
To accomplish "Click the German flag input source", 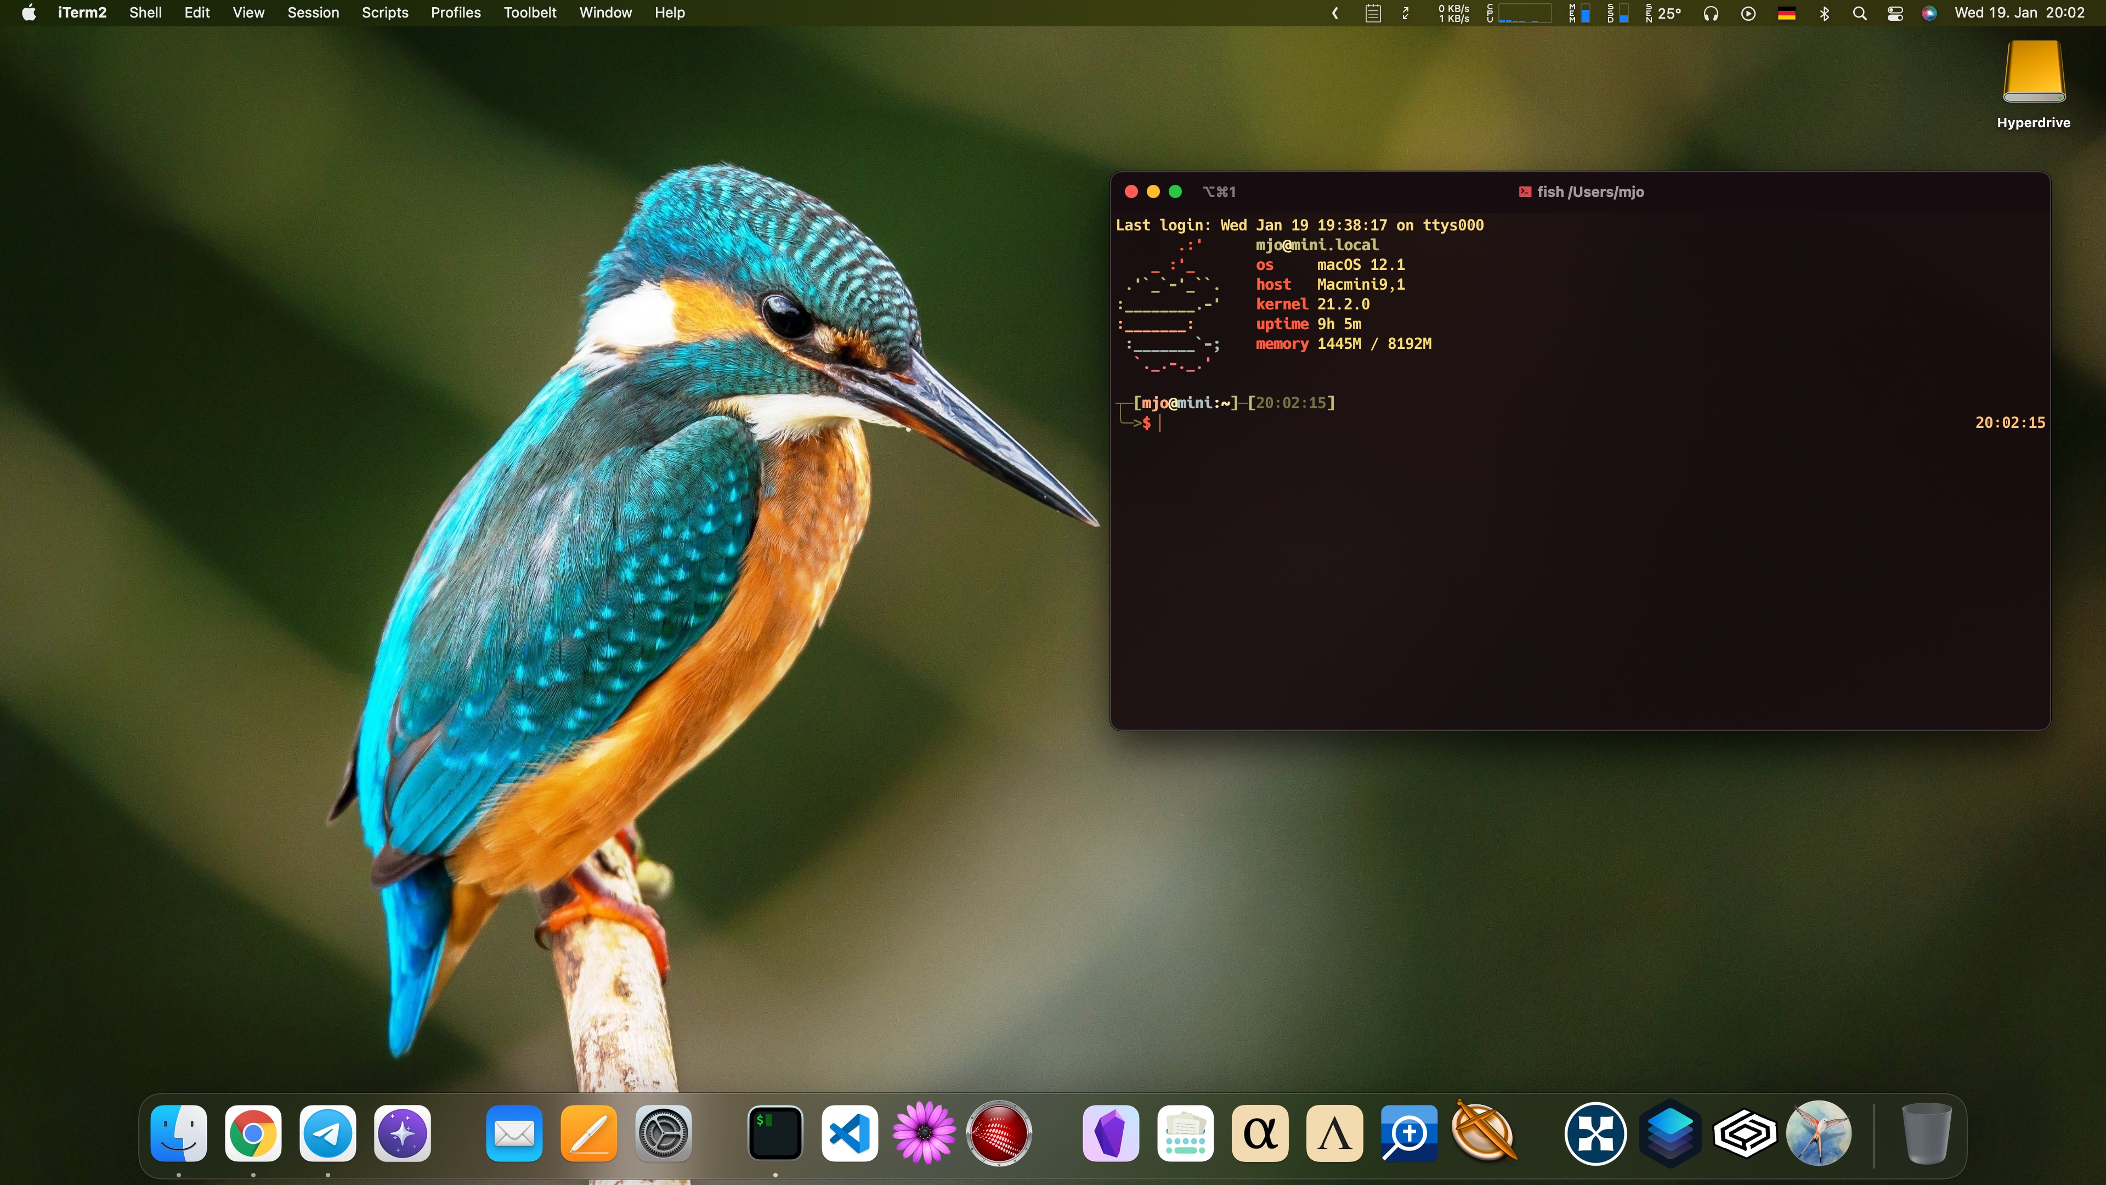I will click(x=1786, y=13).
